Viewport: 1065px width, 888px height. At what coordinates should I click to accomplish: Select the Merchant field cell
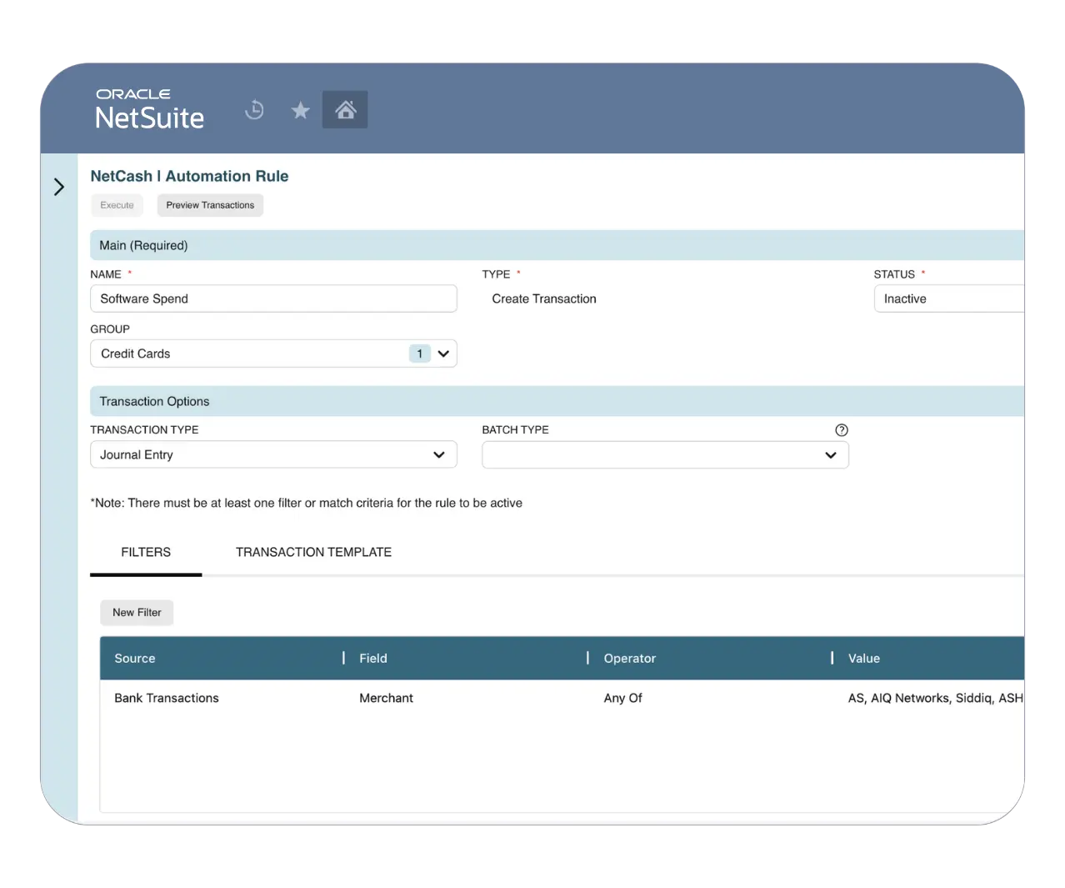point(386,698)
